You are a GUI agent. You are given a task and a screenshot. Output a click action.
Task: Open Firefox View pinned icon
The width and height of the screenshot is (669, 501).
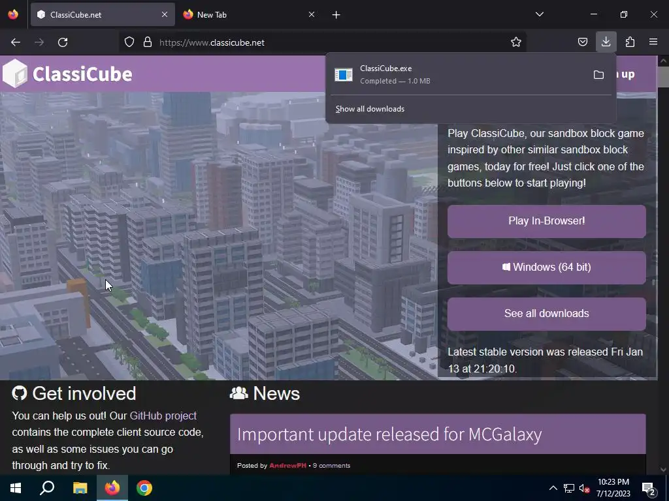click(x=13, y=14)
